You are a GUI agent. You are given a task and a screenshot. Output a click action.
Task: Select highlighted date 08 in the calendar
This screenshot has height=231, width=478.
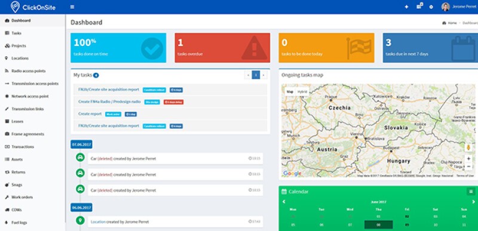coord(378,225)
